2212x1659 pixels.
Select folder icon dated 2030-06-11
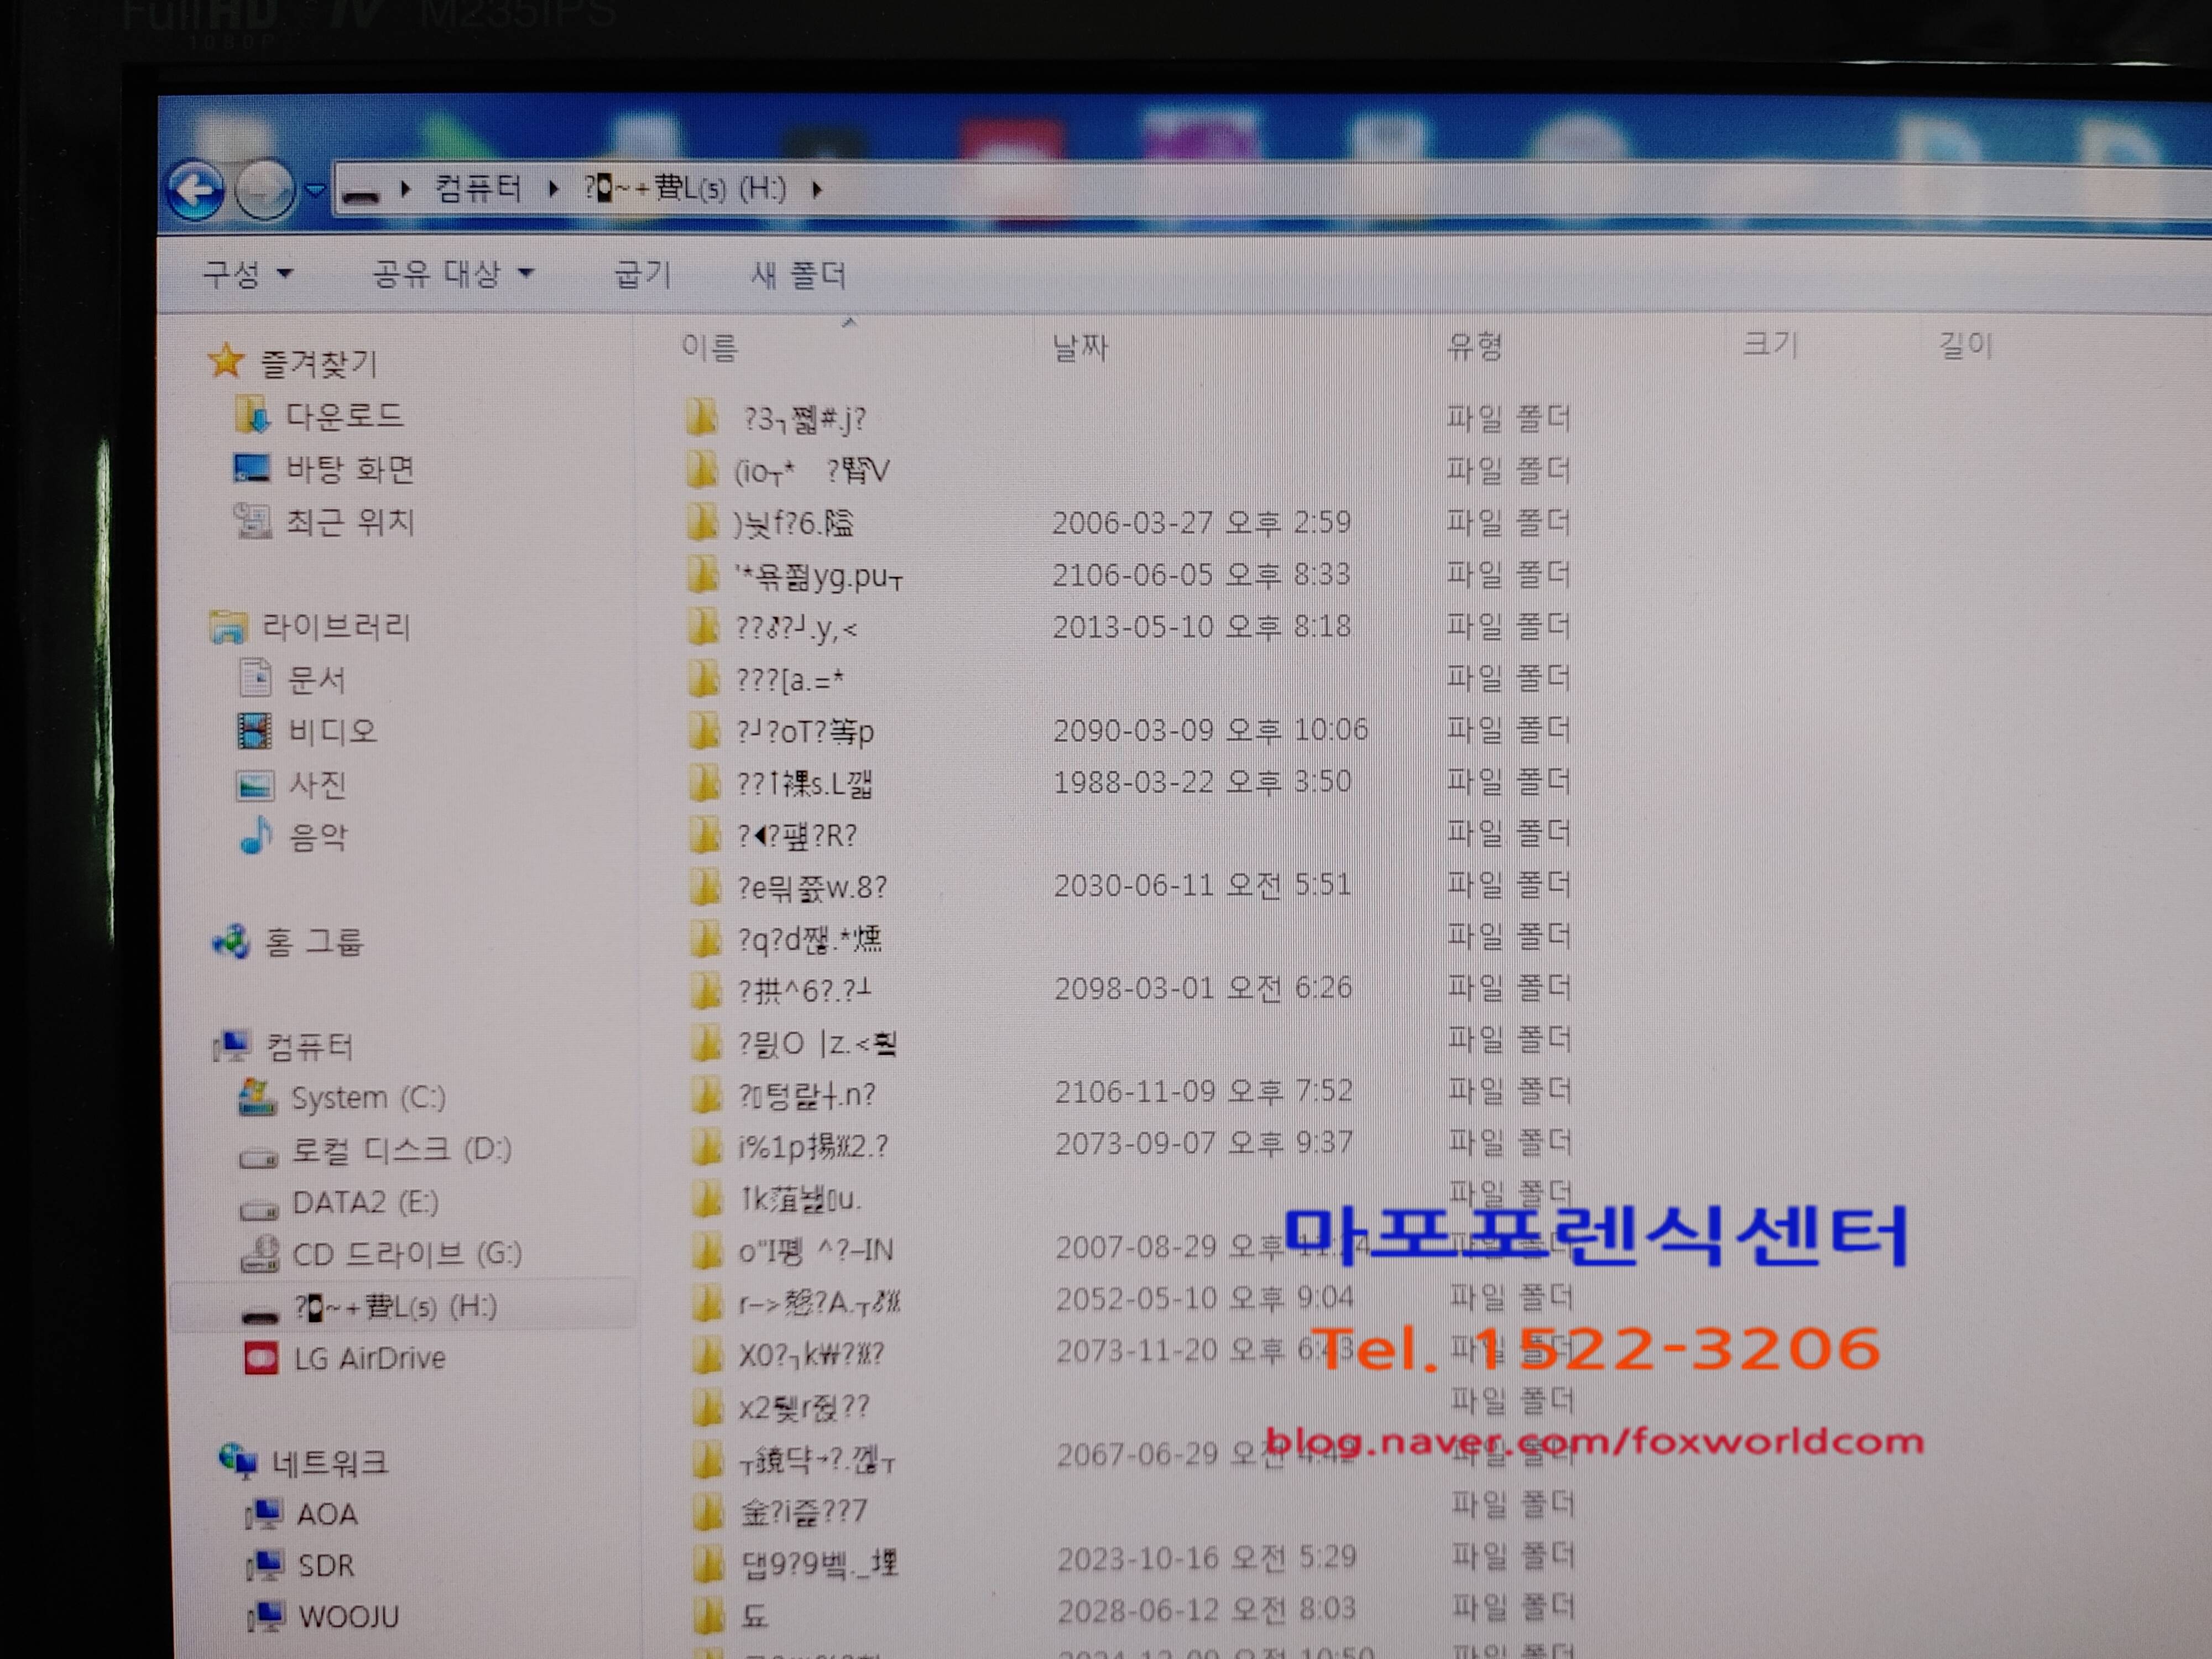tap(704, 886)
